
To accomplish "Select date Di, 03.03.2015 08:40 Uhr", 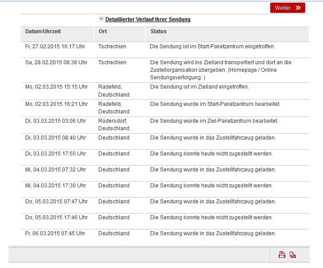I will 56,138.
